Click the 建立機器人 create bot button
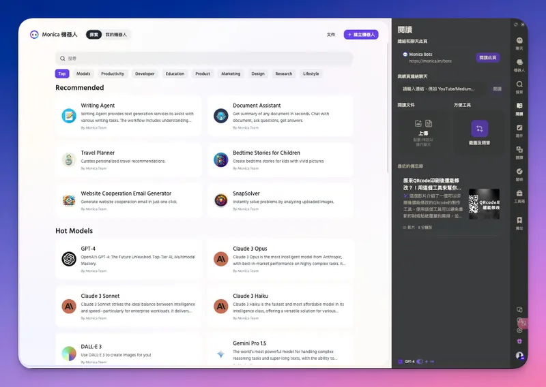The height and width of the screenshot is (387, 546). [x=361, y=35]
